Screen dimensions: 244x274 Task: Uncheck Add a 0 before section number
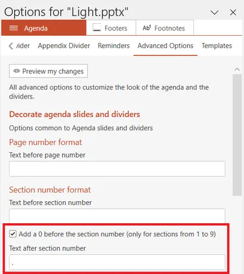point(13,234)
